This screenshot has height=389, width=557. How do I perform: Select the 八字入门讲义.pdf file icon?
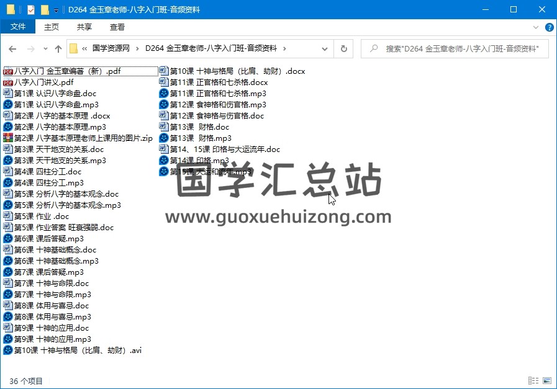coord(8,83)
